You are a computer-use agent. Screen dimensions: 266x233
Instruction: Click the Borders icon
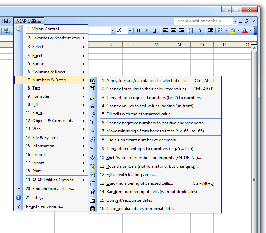click(221, 30)
